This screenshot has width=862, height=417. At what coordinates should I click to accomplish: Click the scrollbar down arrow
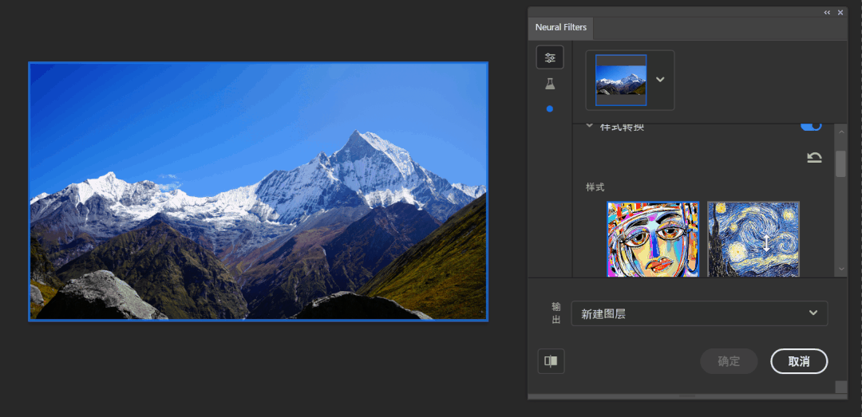840,269
